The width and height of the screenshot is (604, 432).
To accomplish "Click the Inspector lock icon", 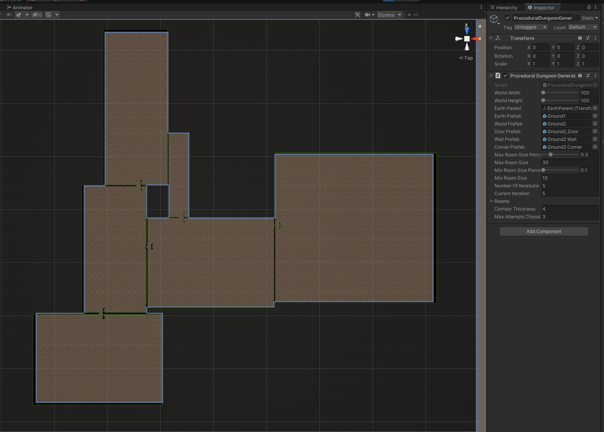I will click(x=589, y=7).
